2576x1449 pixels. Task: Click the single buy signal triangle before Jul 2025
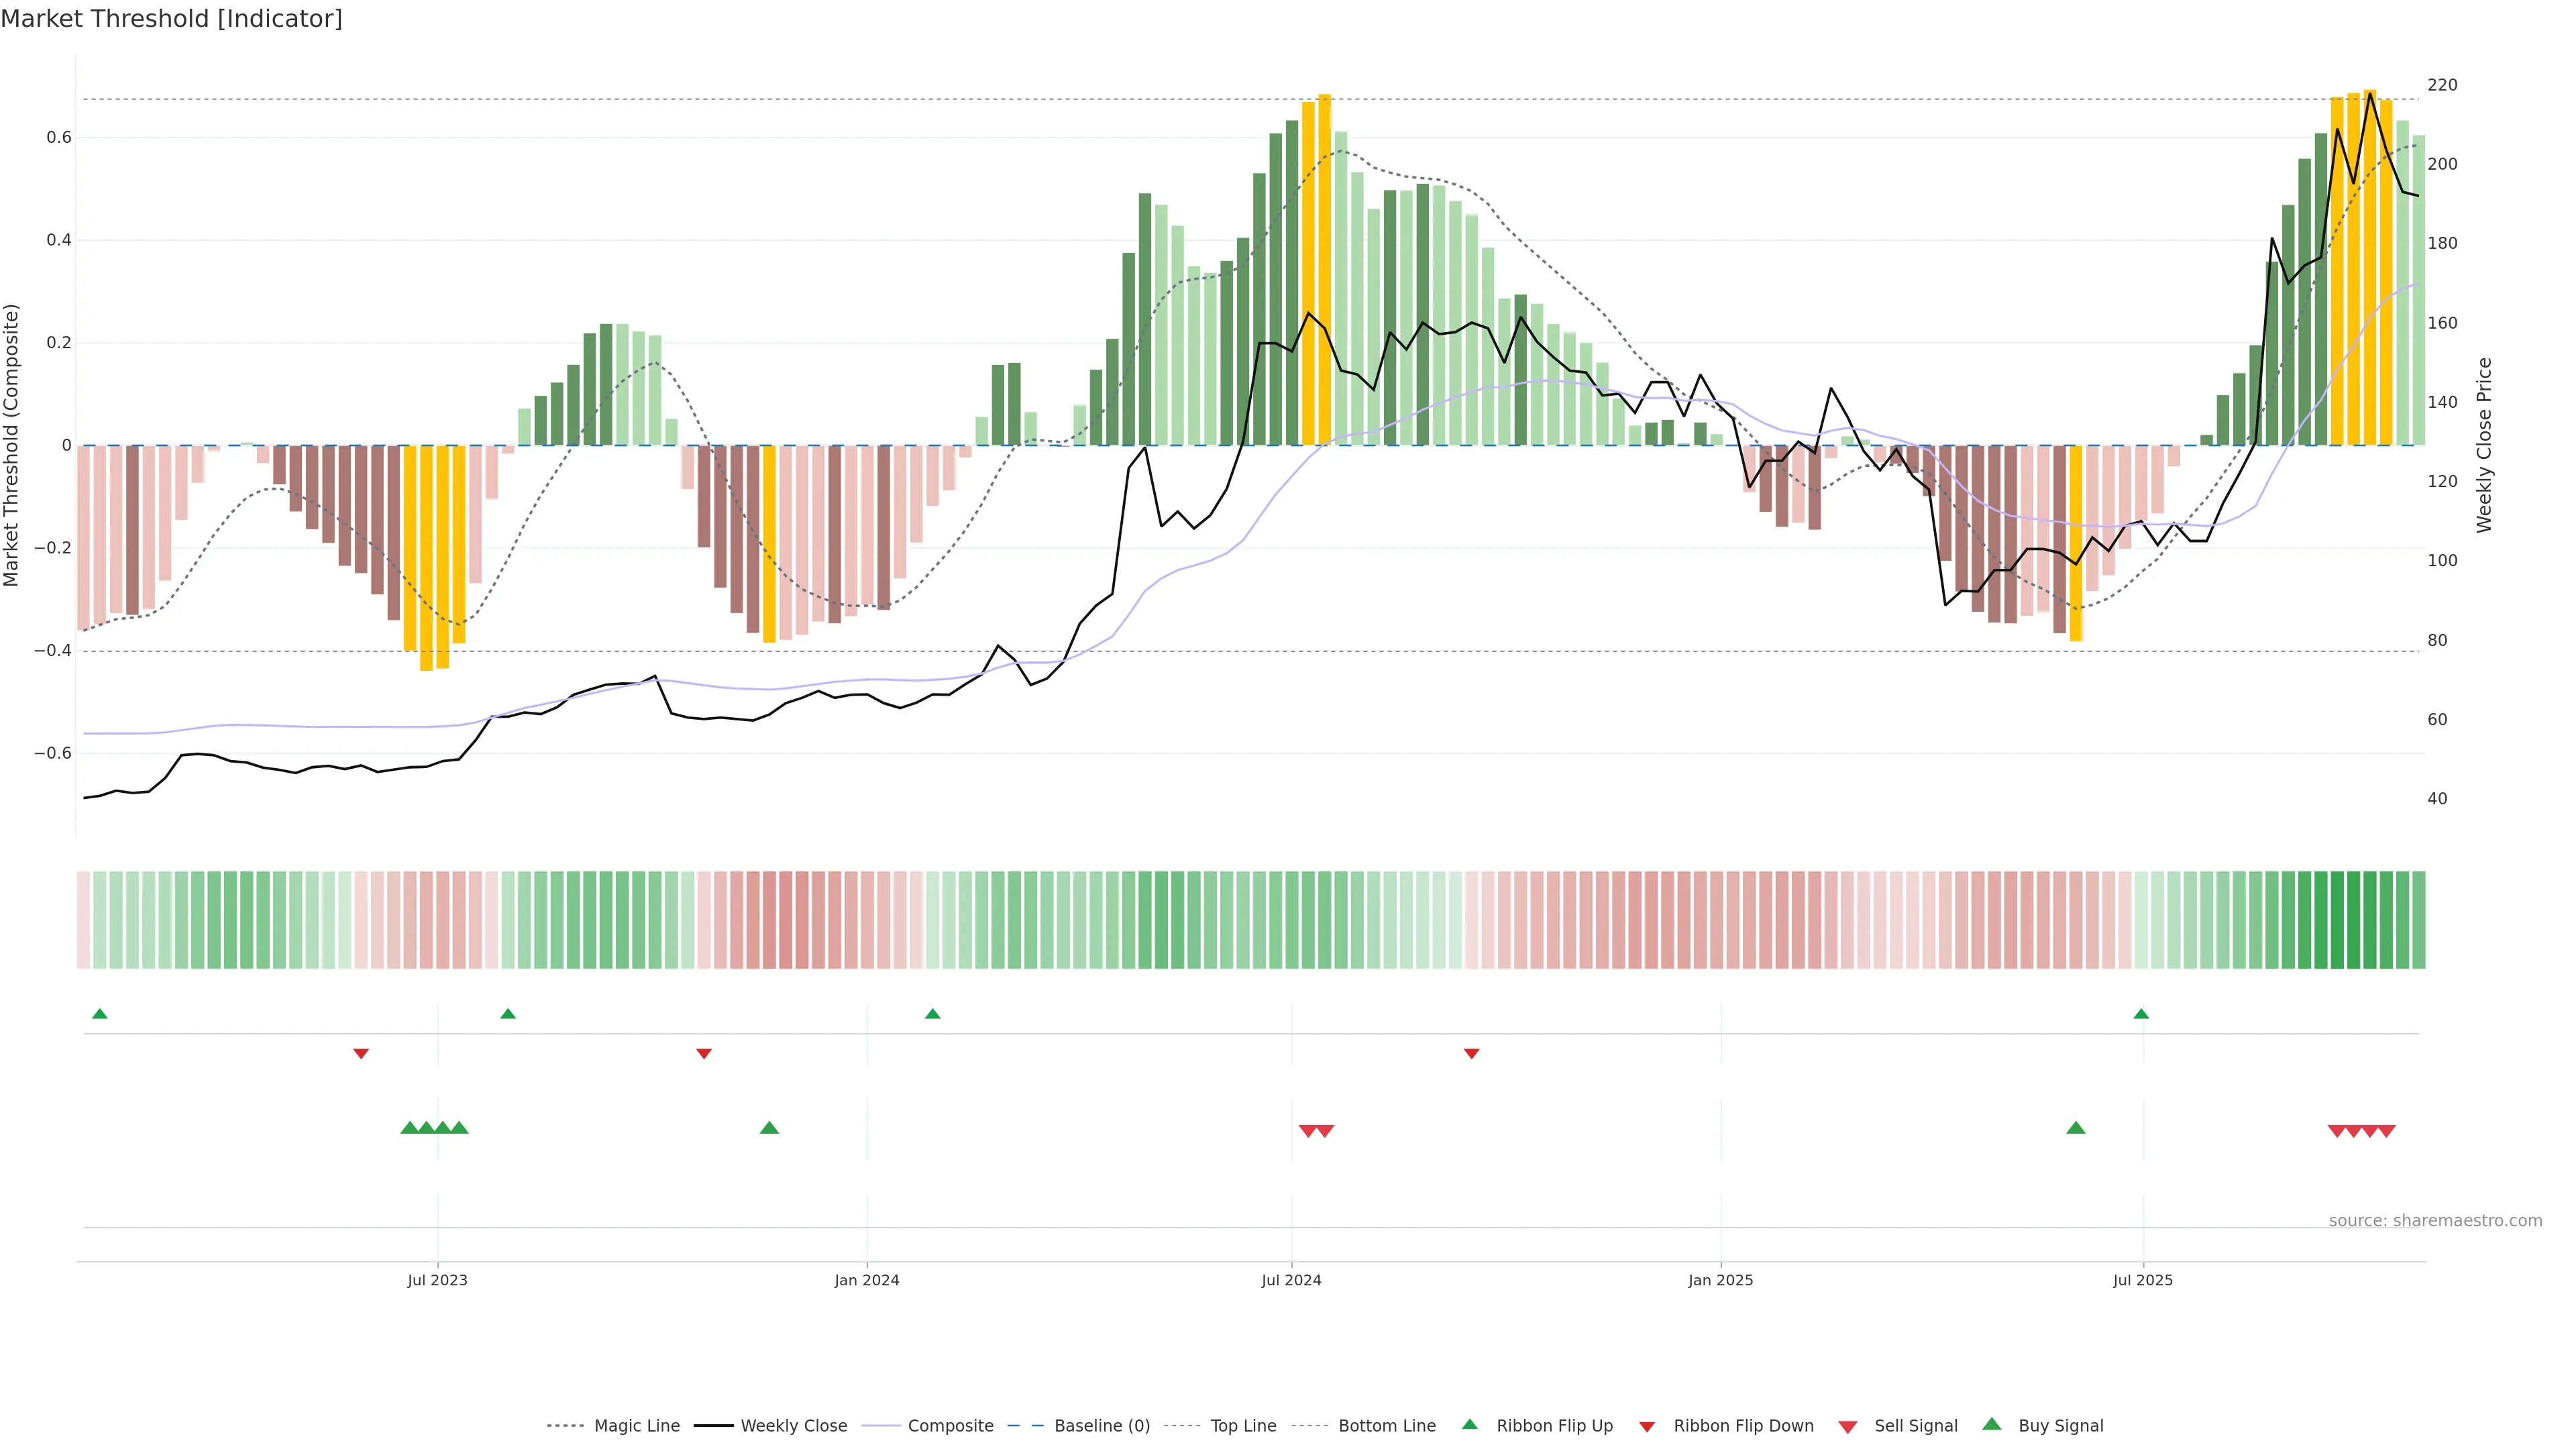[x=2075, y=1128]
